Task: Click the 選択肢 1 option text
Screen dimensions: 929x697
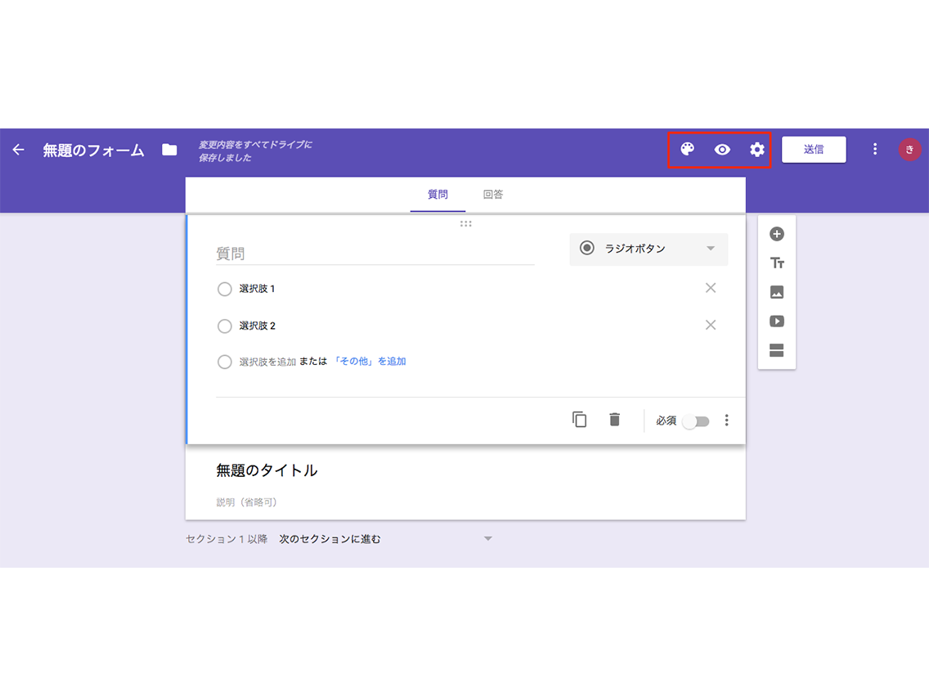Action: click(257, 289)
